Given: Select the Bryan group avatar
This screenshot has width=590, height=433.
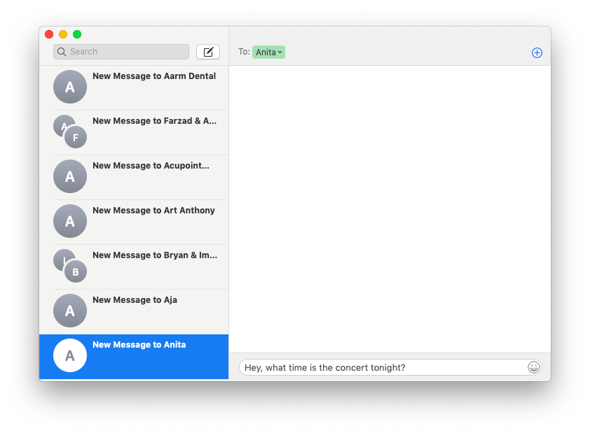Looking at the screenshot, I should (70, 266).
